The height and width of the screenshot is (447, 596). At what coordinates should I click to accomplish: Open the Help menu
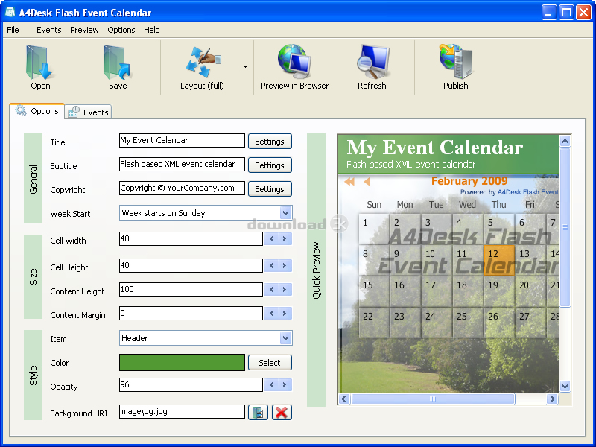pos(152,30)
